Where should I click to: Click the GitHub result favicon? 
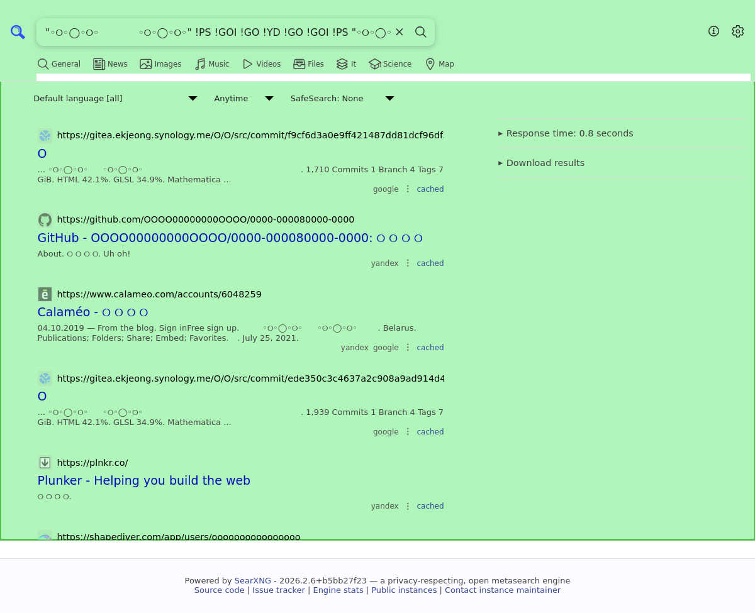(x=45, y=219)
